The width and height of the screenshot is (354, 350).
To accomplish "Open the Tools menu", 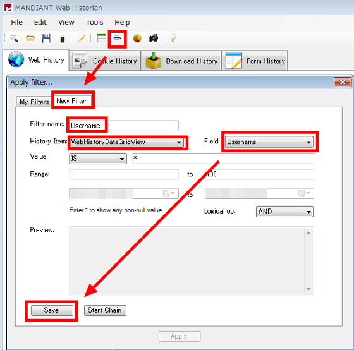I will point(94,22).
